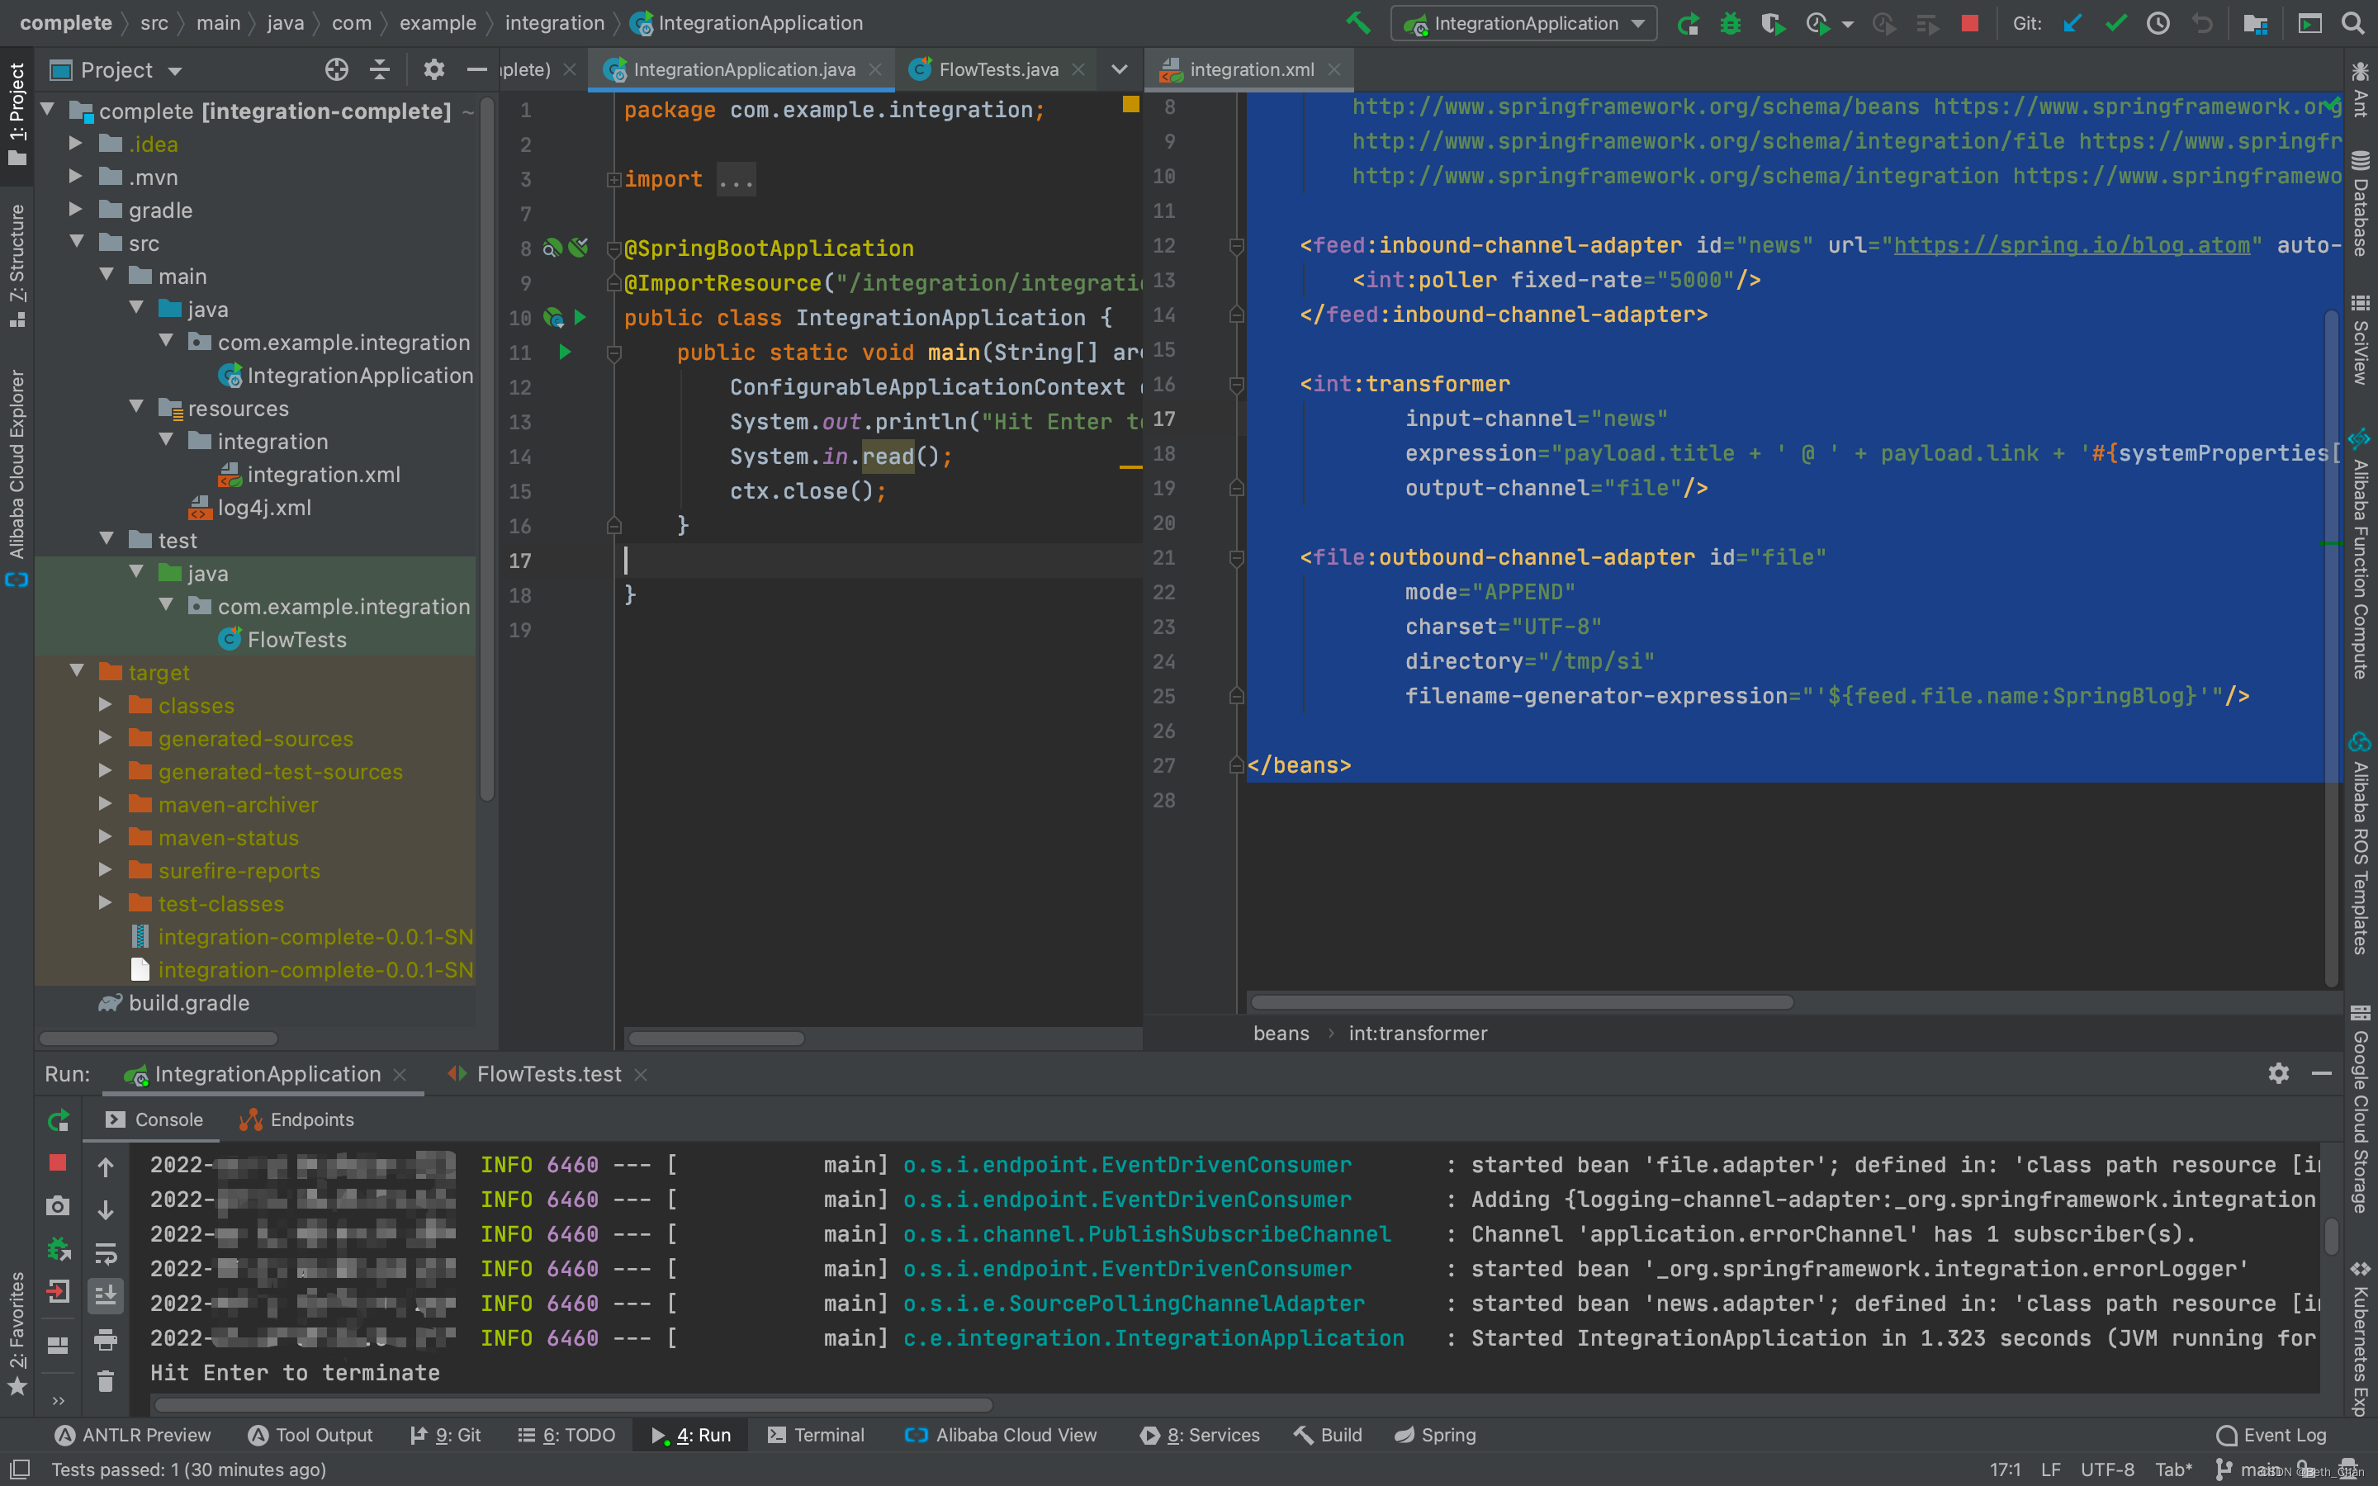Click the Debug bug icon in toolbar
Viewport: 2378px width, 1486px height.
[1730, 24]
